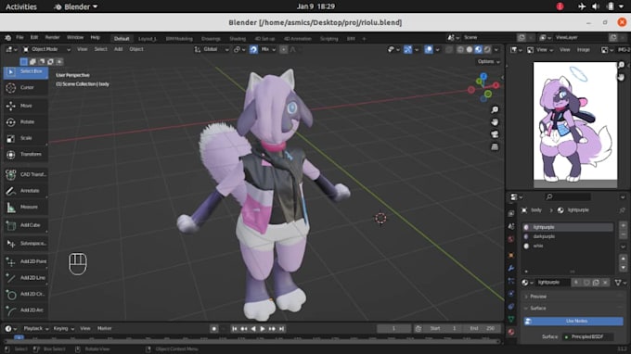Switch to the Shading workspace tab
This screenshot has height=354, width=631.
(238, 39)
